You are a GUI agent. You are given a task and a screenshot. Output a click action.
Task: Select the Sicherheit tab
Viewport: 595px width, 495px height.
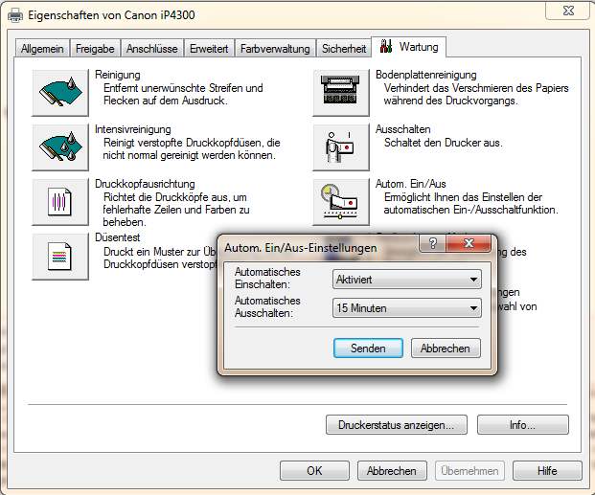tap(344, 49)
